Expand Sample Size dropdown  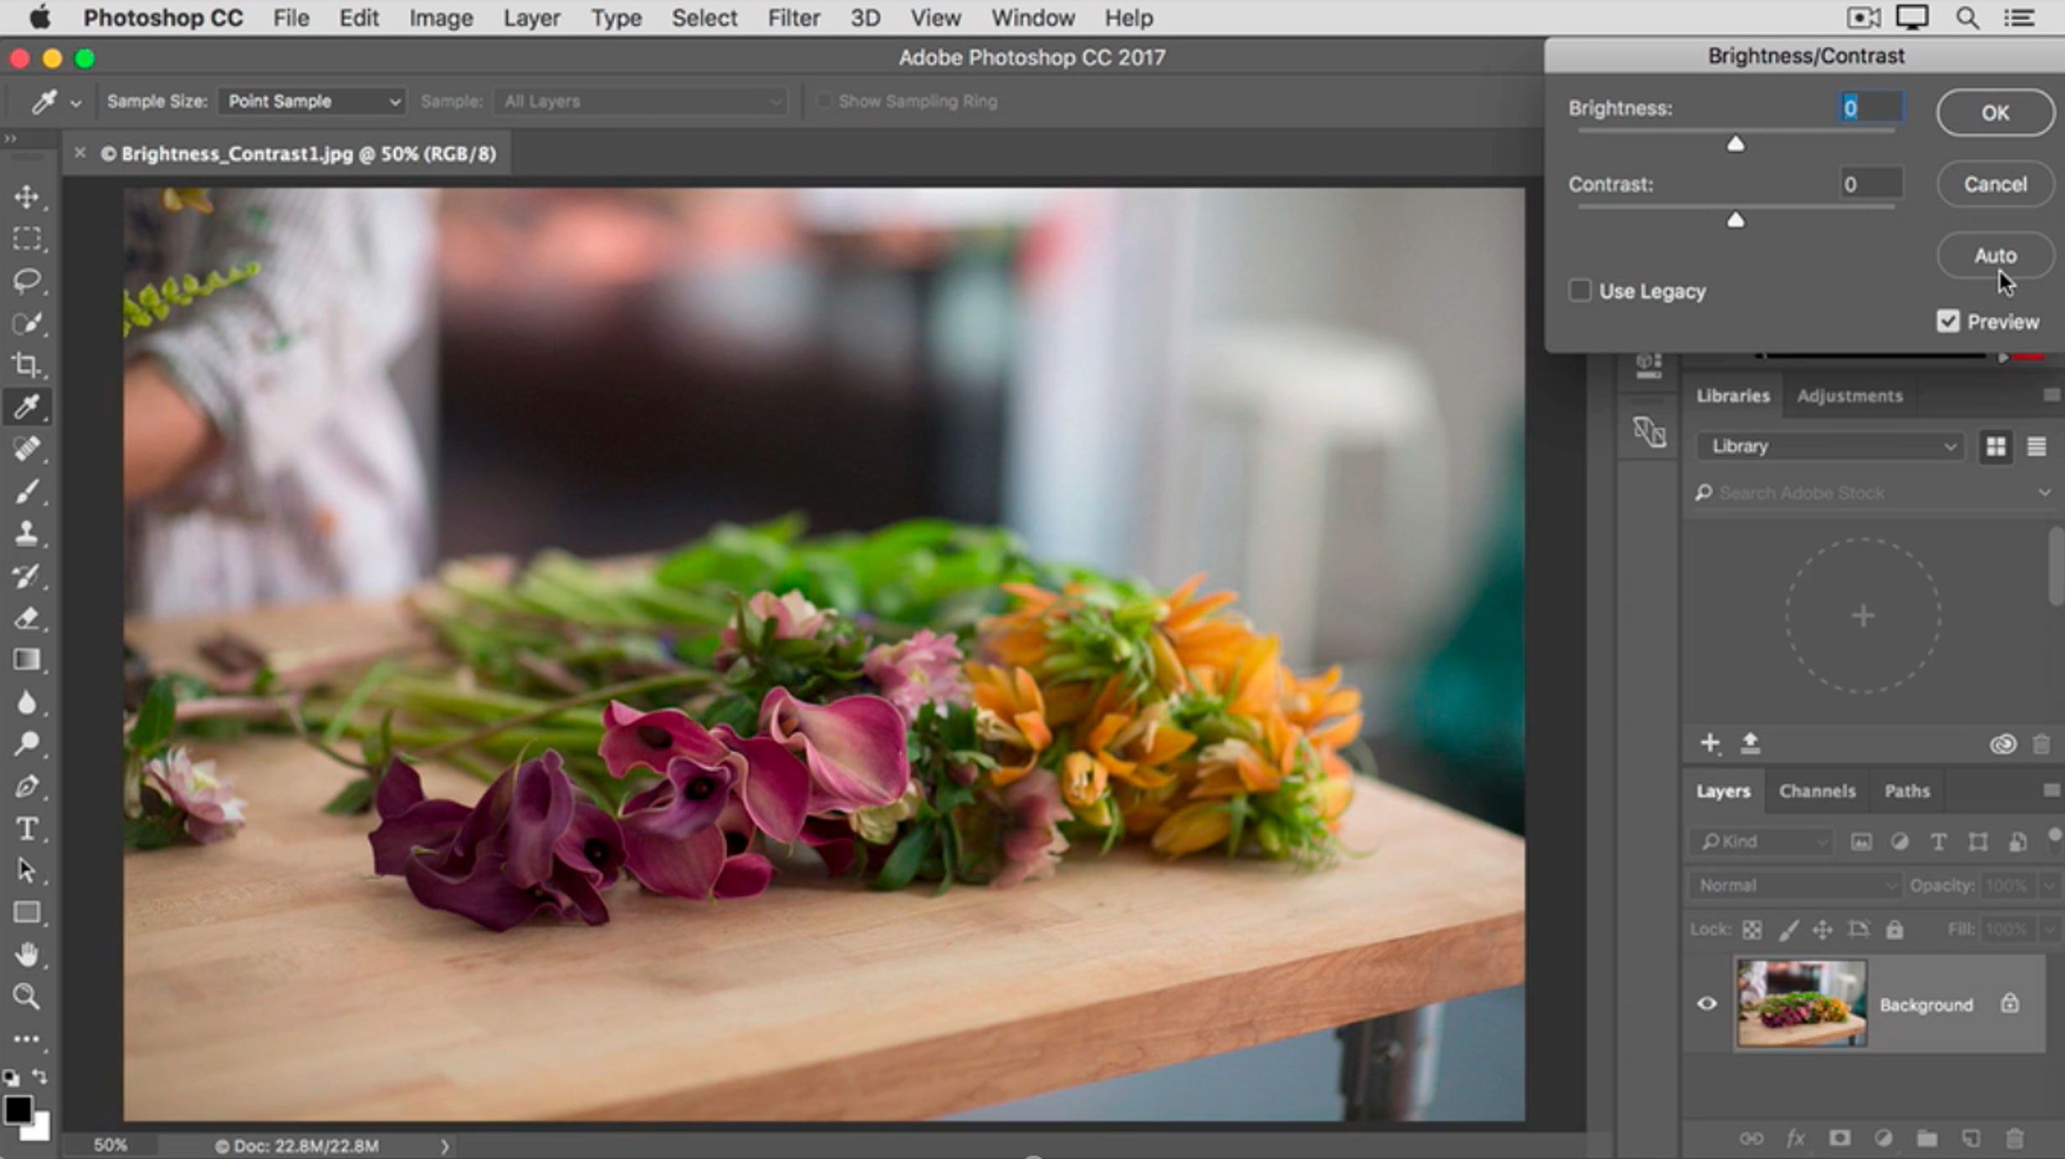pos(312,101)
